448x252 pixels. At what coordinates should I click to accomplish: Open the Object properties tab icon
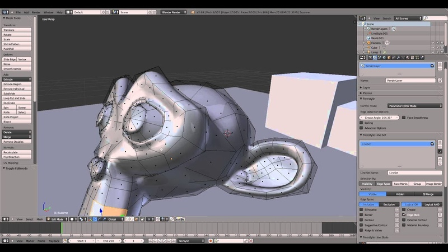click(389, 58)
